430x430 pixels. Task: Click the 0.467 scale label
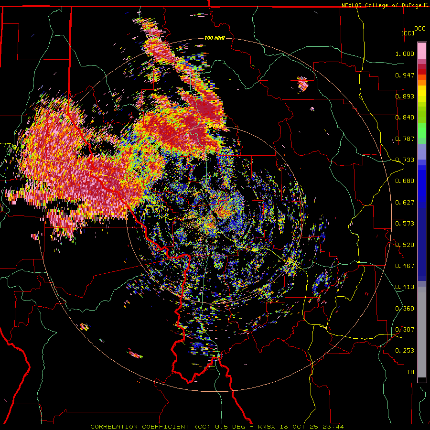tap(405, 266)
